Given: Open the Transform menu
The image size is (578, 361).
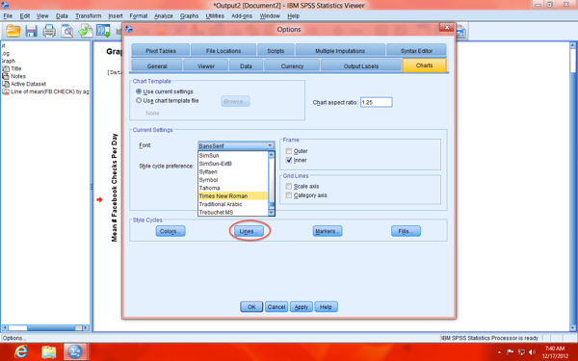Looking at the screenshot, I should tap(88, 15).
